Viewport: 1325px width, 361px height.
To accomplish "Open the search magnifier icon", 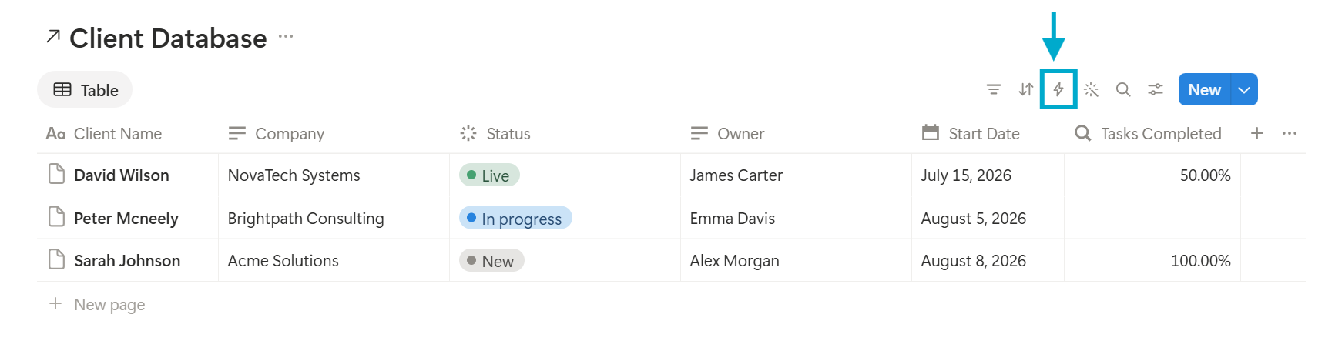I will point(1123,89).
